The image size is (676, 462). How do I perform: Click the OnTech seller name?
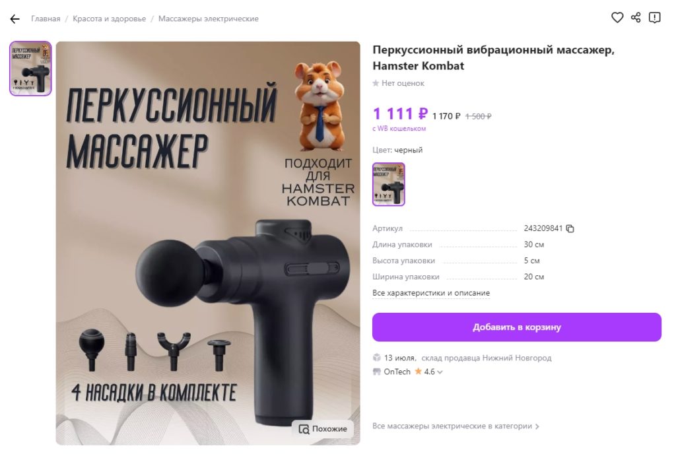(397, 372)
